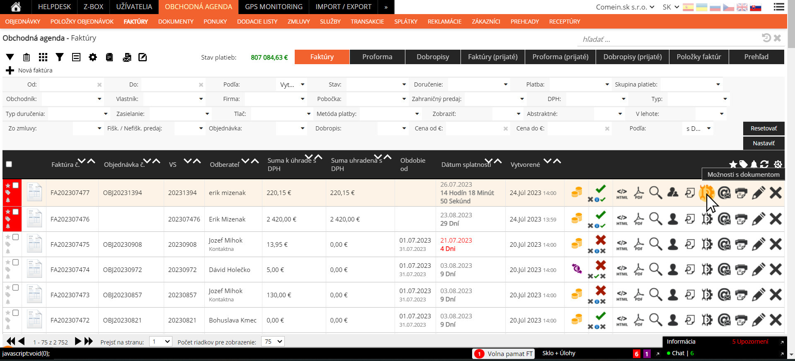The height and width of the screenshot is (361, 795).
Task: Click the Nastaviť button
Action: click(x=763, y=143)
